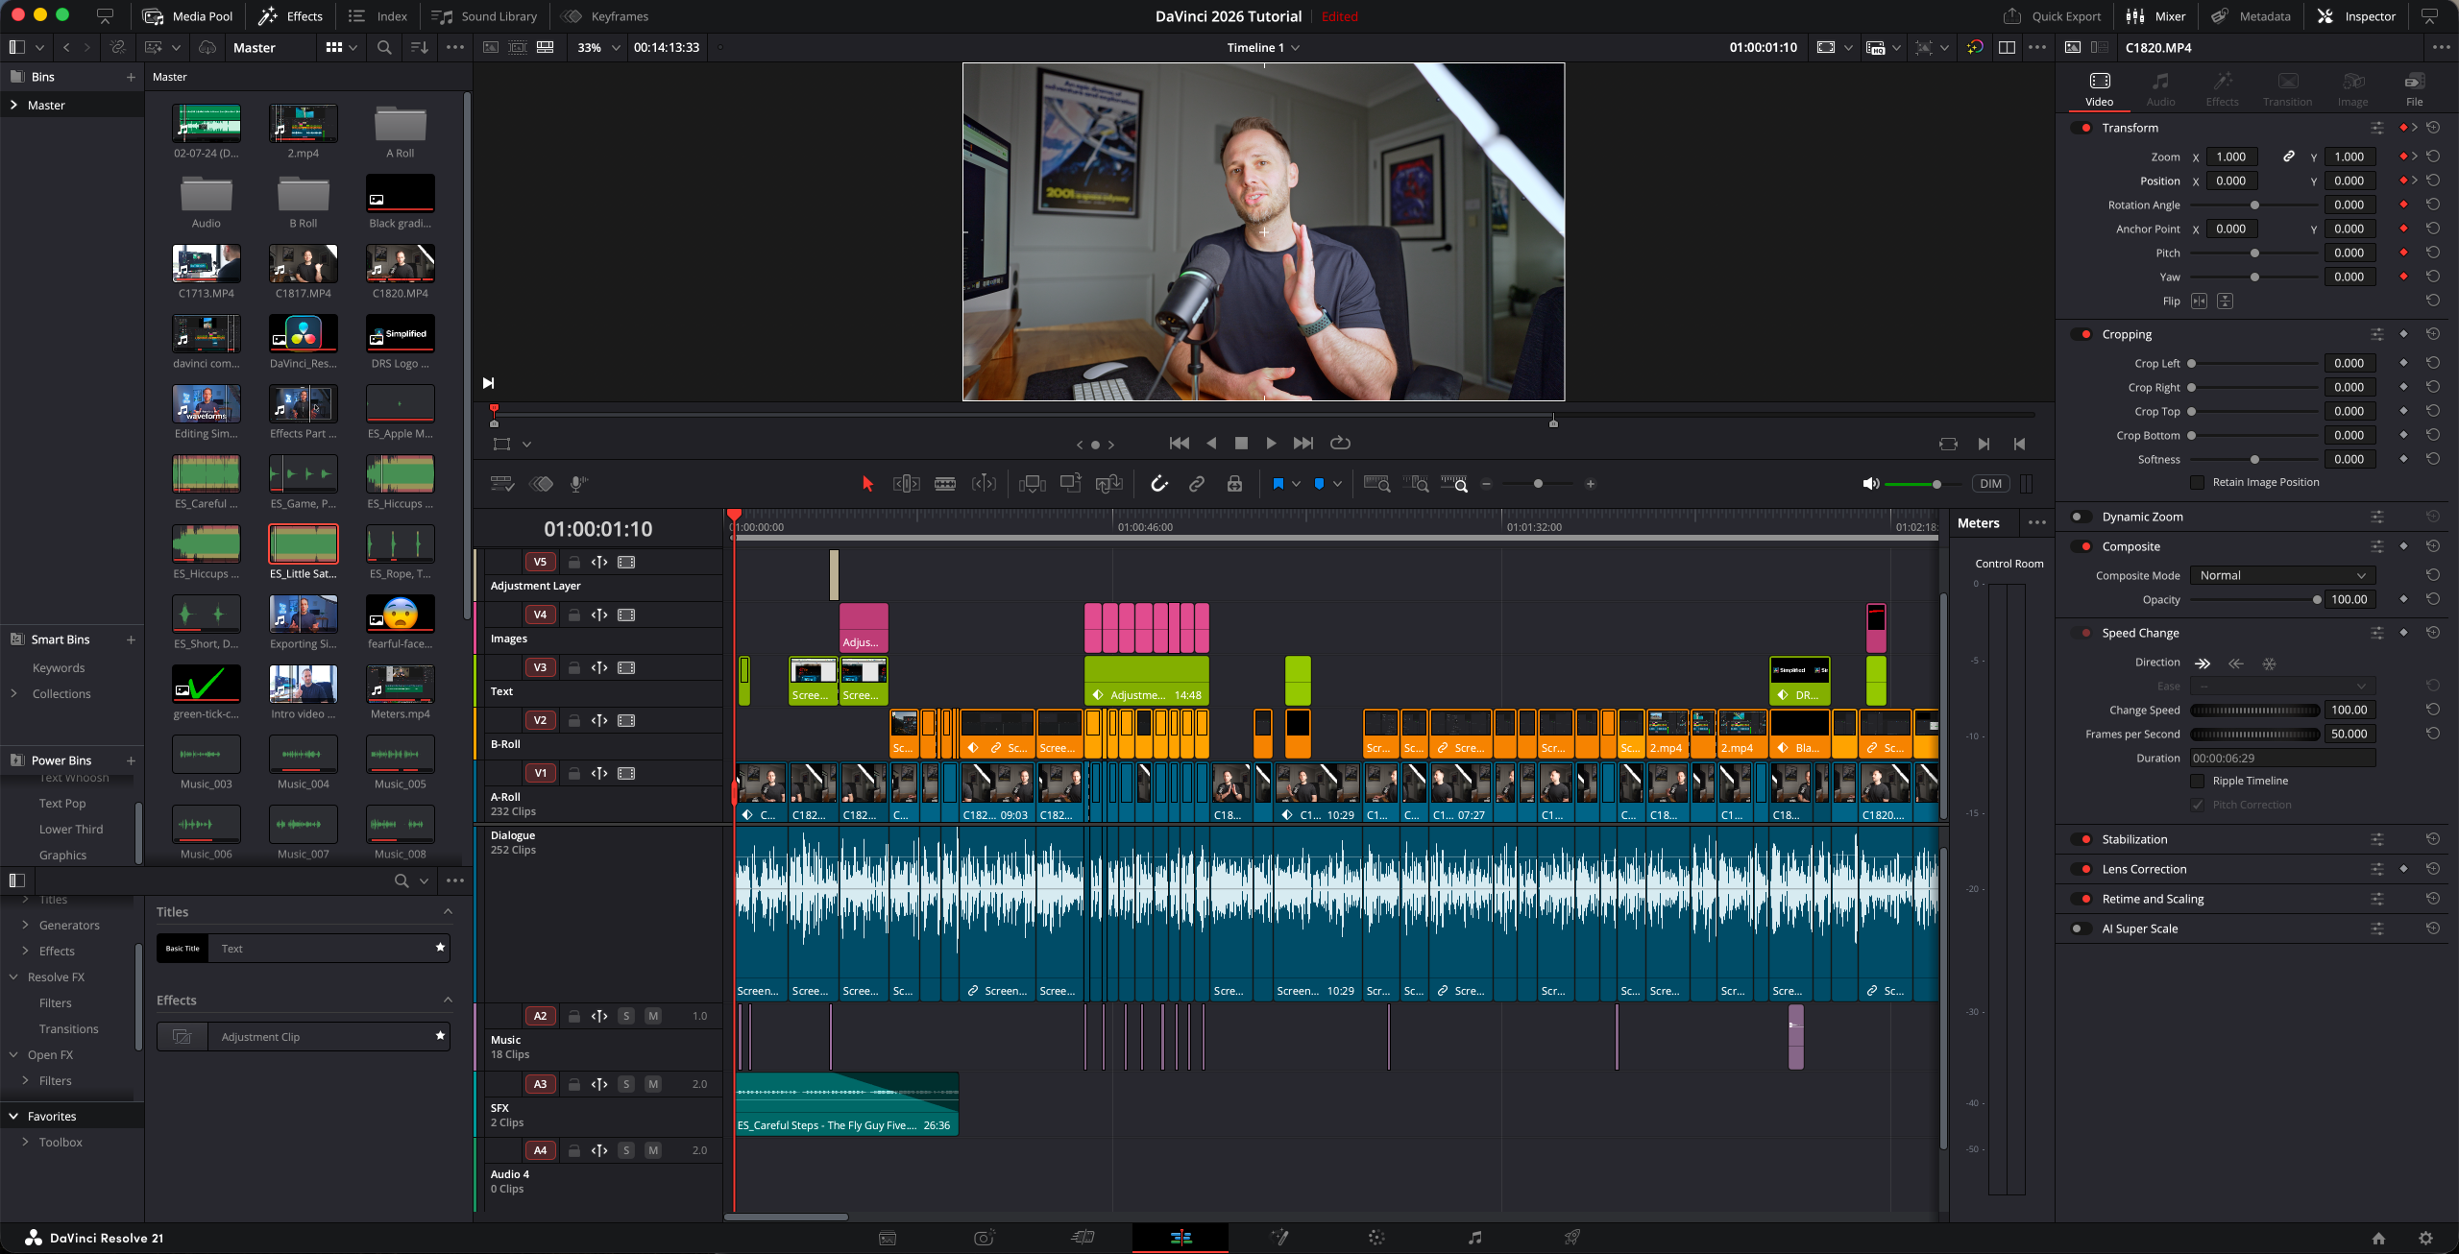
Task: Disable the Cropping section toggle
Action: 2082,334
